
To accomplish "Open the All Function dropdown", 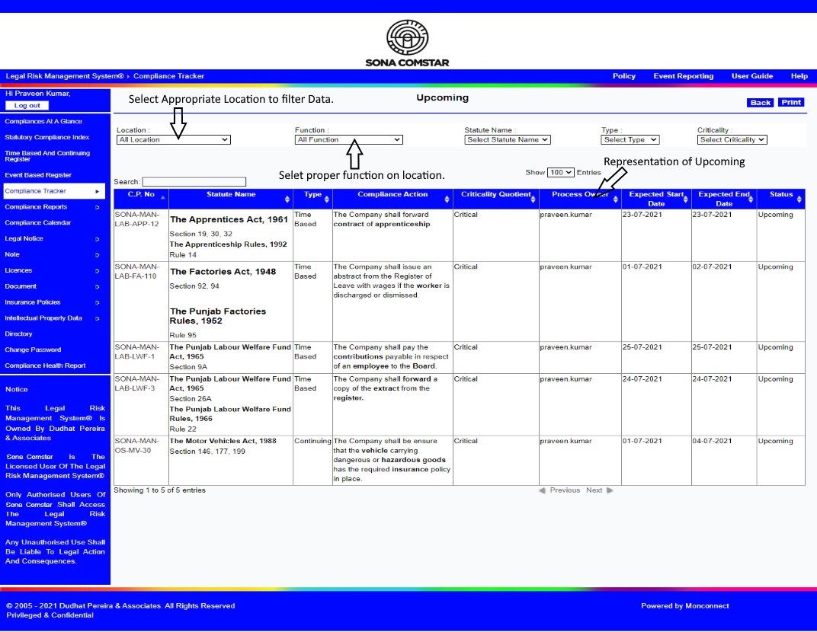I will (348, 140).
